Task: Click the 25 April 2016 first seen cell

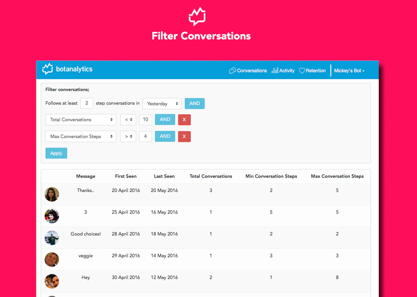Action: [126, 212]
